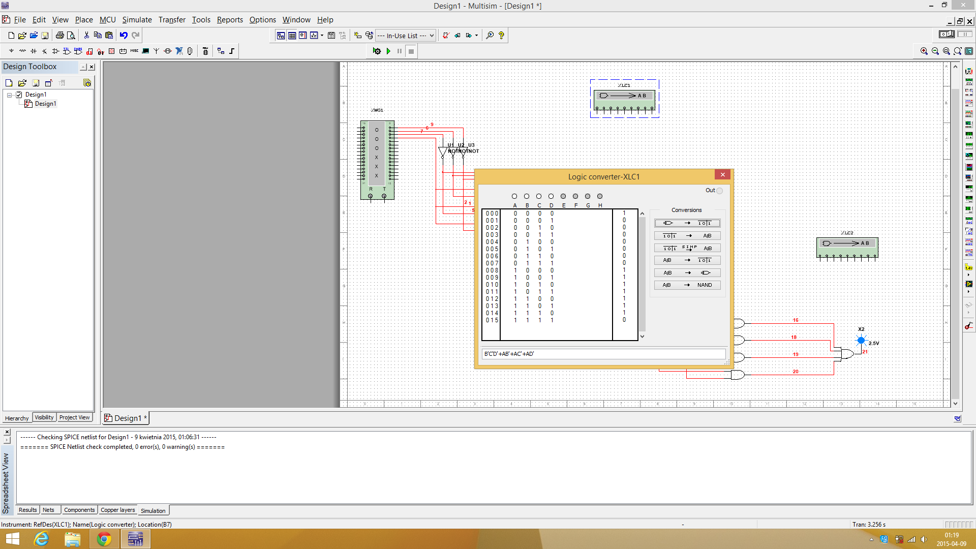Viewport: 976px width, 549px height.
Task: Place a Basic resistor component icon
Action: (22, 51)
